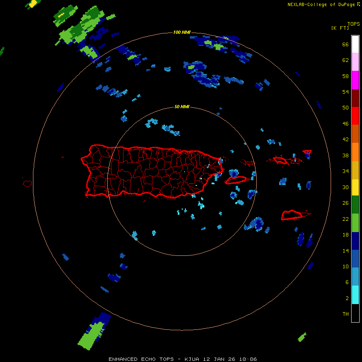Select the cyan legend segment beside 2
The height and width of the screenshot is (362, 362).
355,295
